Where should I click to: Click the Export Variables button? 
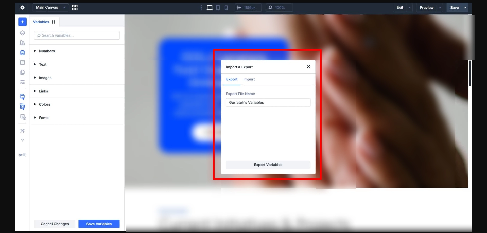(x=268, y=165)
